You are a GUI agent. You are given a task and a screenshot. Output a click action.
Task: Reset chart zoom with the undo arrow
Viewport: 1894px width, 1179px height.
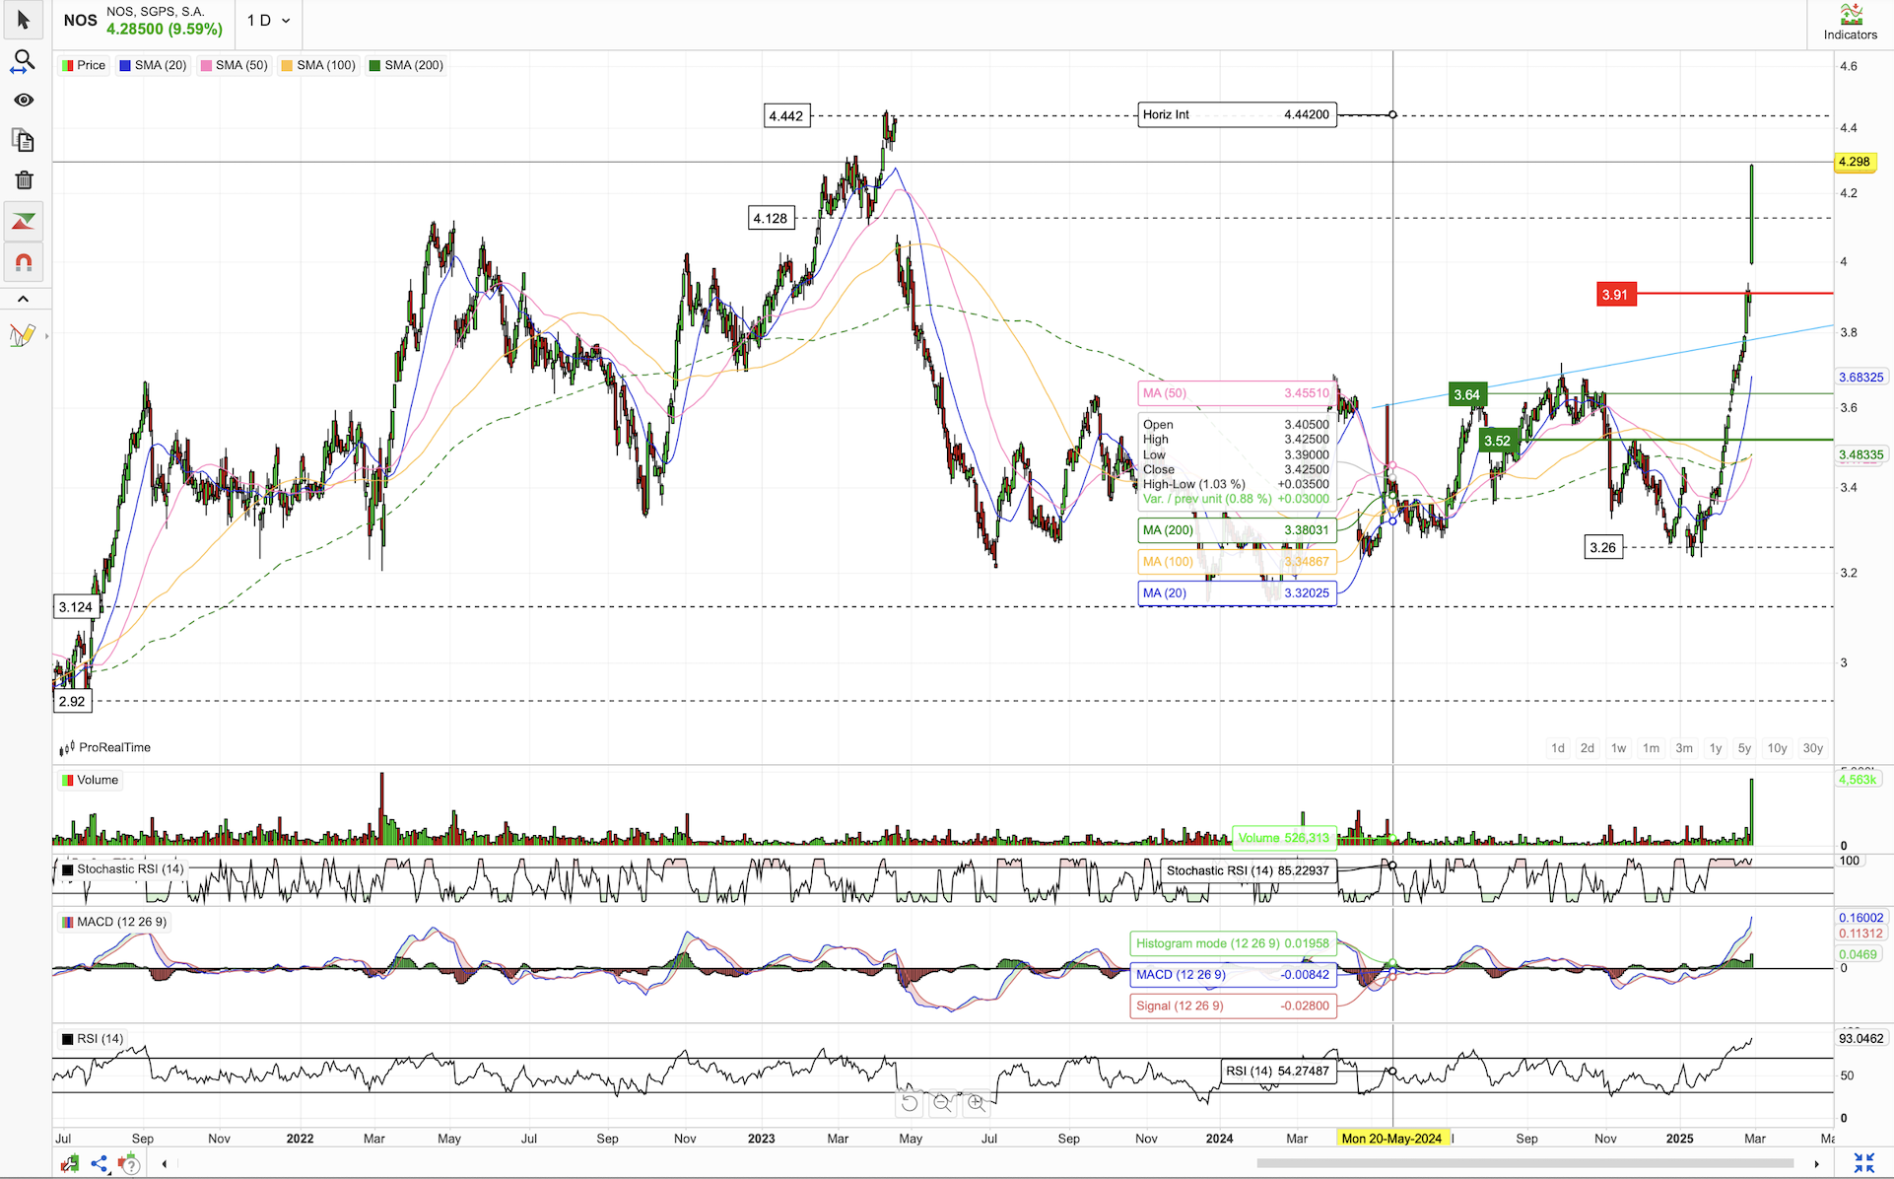(x=910, y=1103)
